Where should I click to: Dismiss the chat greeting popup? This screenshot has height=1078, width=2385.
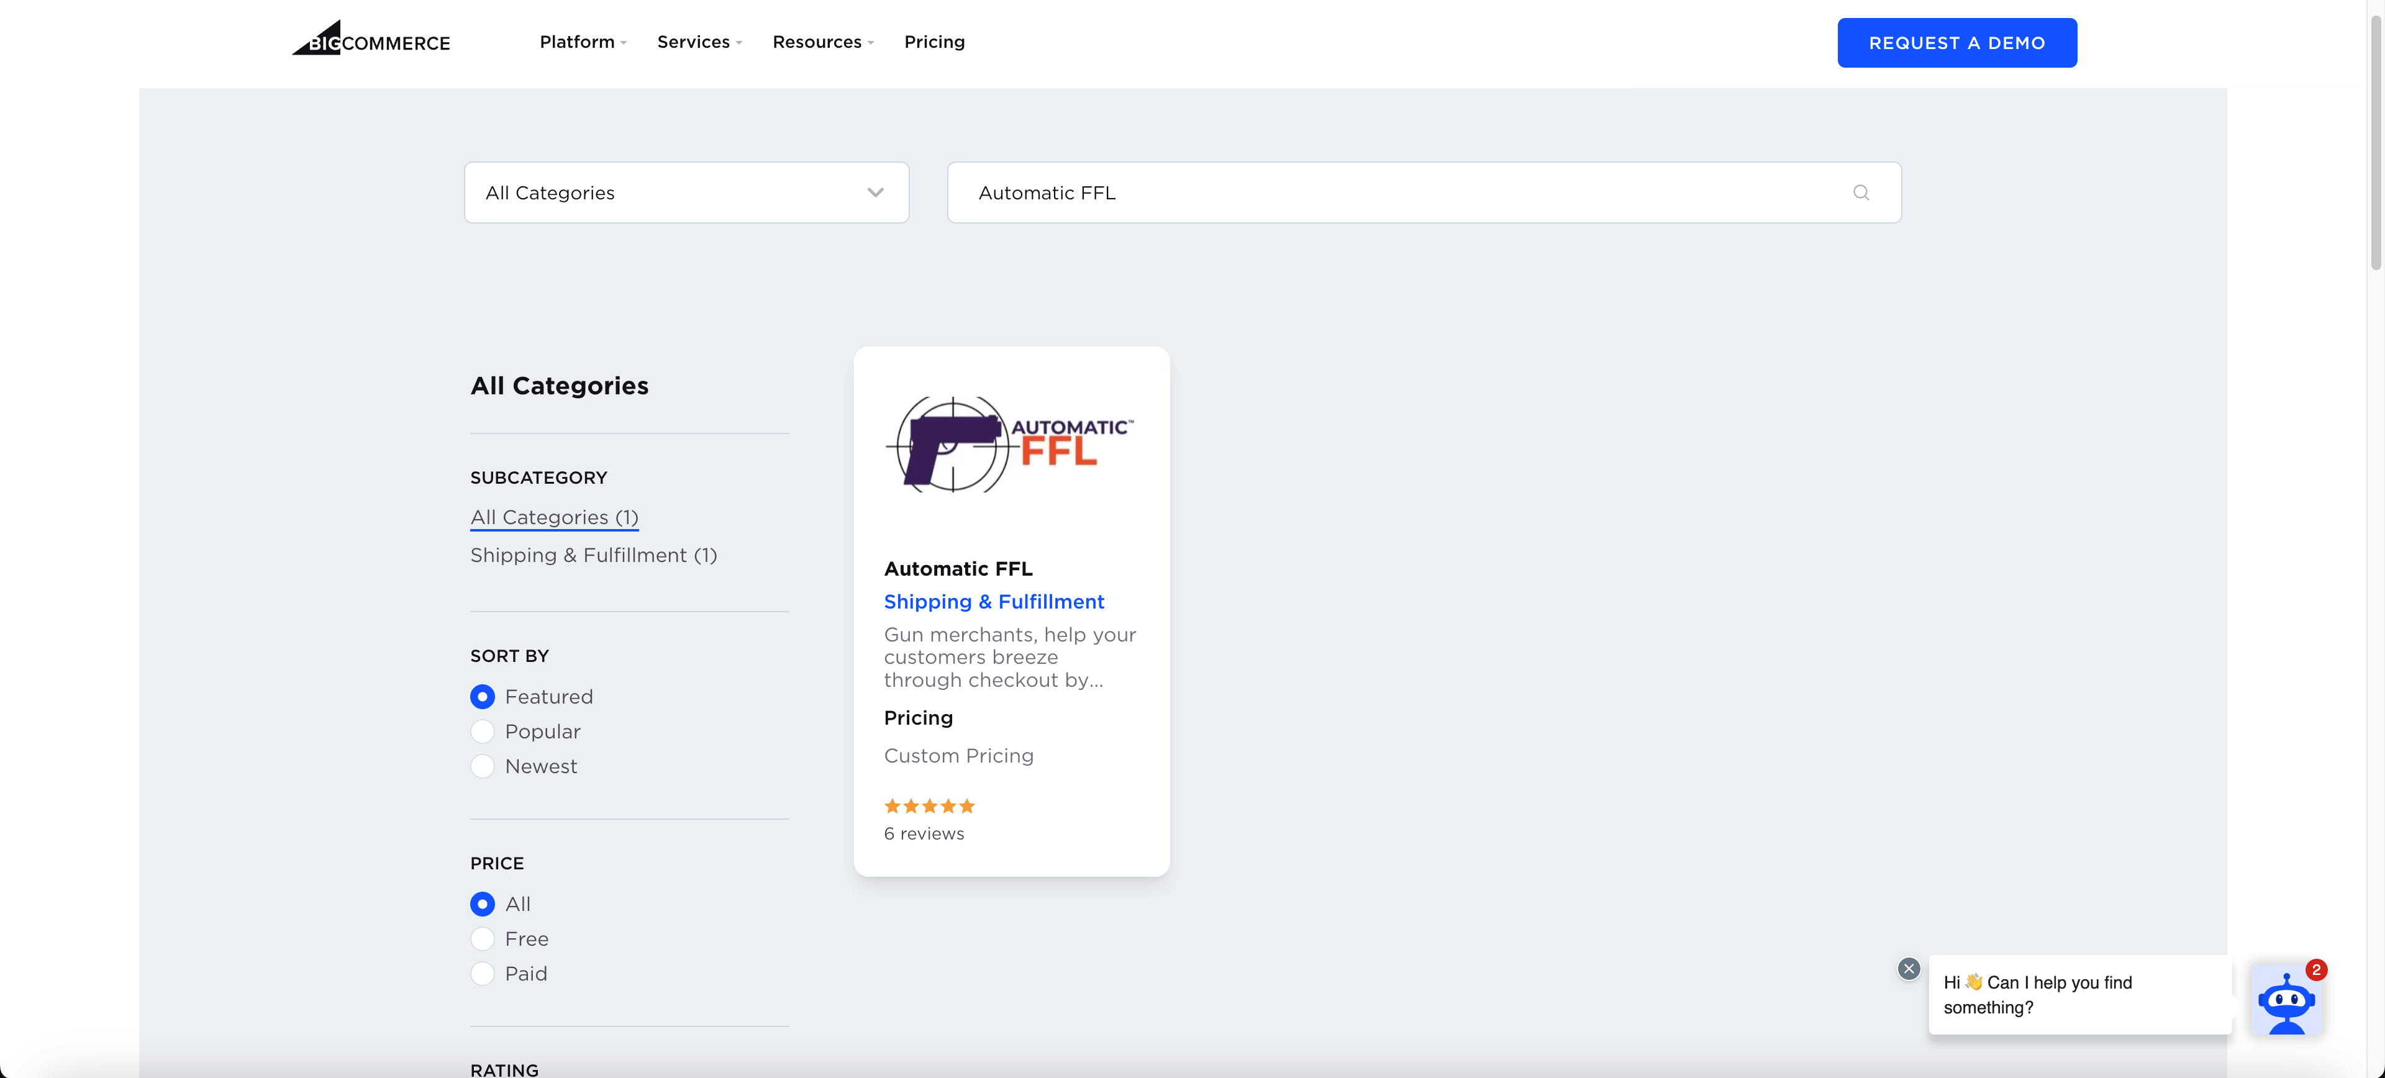tap(1908, 969)
